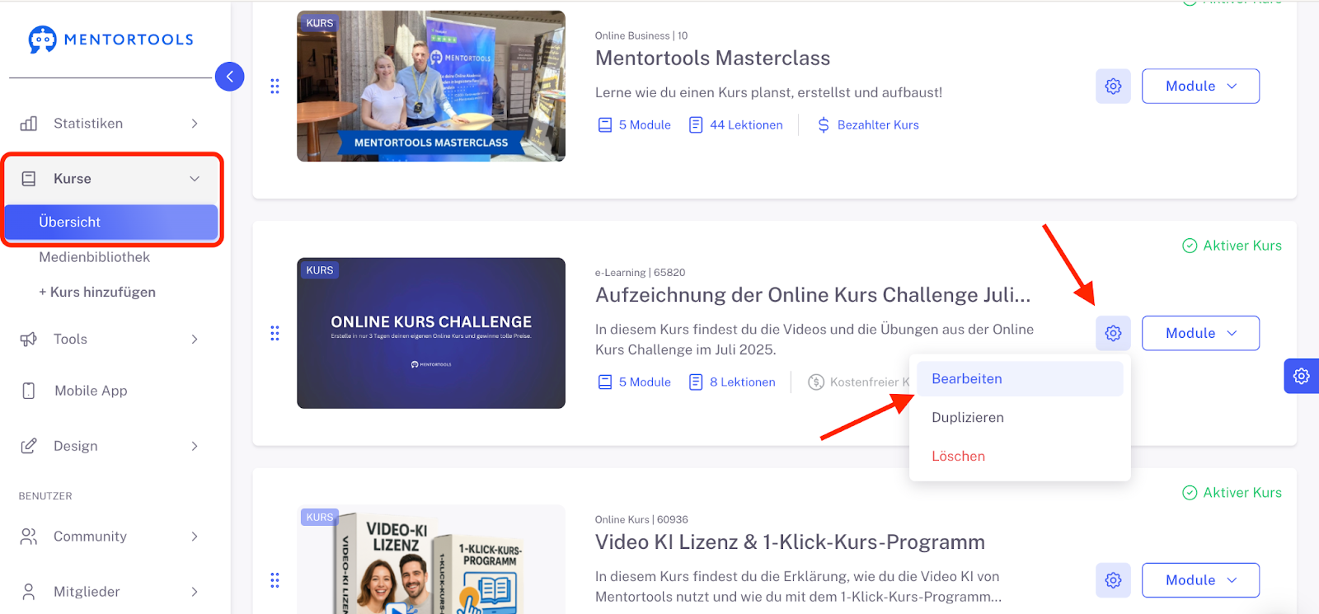Open Module dropdown for Mentortools Masterclass
This screenshot has width=1319, height=614.
(1200, 87)
